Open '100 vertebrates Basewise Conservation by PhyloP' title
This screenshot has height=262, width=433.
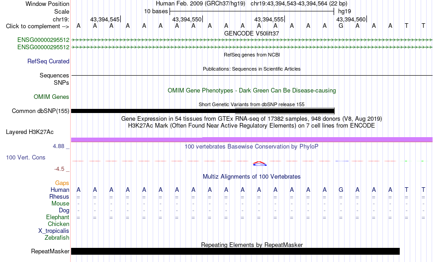252,147
